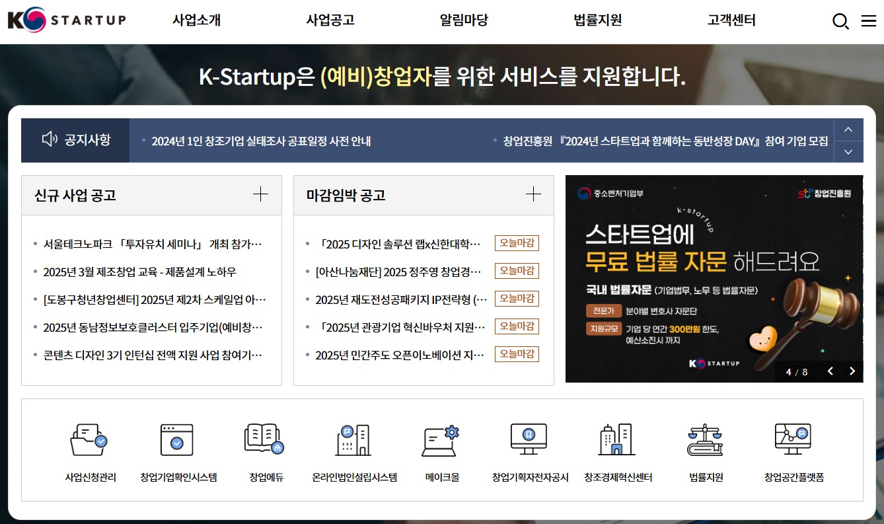Open the 사업공고 menu
The width and height of the screenshot is (884, 524).
tap(330, 20)
